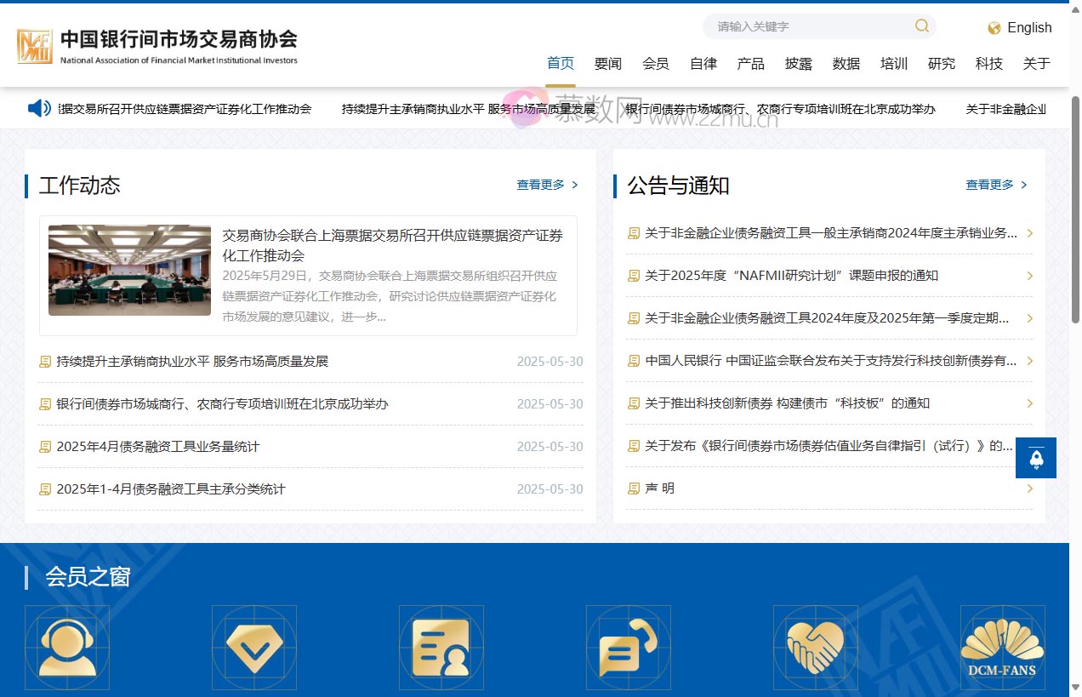Open the 要闻 menu item

[x=608, y=63]
